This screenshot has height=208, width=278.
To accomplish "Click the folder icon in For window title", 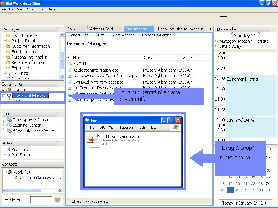I will pos(87,120).
